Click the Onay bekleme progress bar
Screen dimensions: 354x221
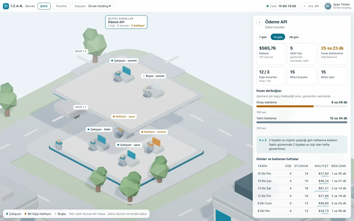(x=302, y=106)
